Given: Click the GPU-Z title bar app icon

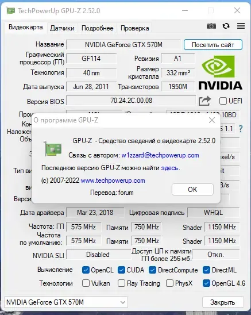Looking at the screenshot, I should tap(11, 10).
